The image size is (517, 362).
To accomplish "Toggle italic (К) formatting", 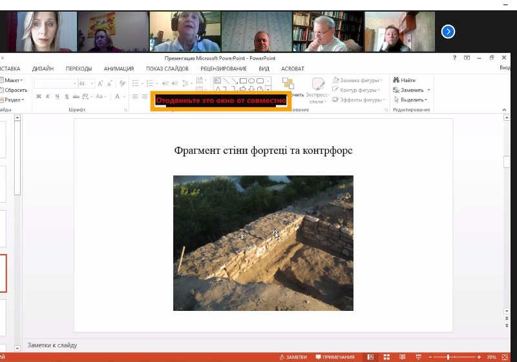I will (x=48, y=97).
